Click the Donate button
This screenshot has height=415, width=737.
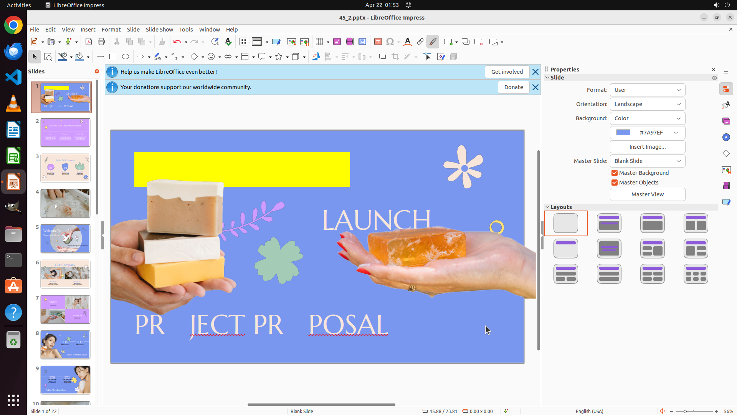(513, 87)
